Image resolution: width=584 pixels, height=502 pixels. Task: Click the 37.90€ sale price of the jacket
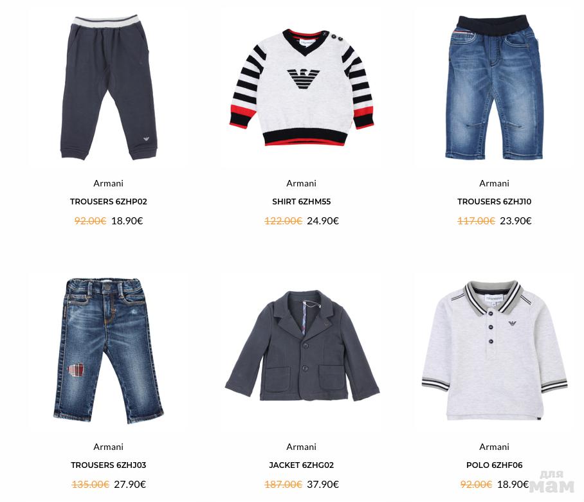[323, 485]
